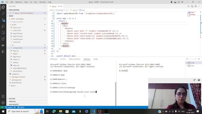
Task: Open the Azure view in activity bar
Action: (3, 51)
